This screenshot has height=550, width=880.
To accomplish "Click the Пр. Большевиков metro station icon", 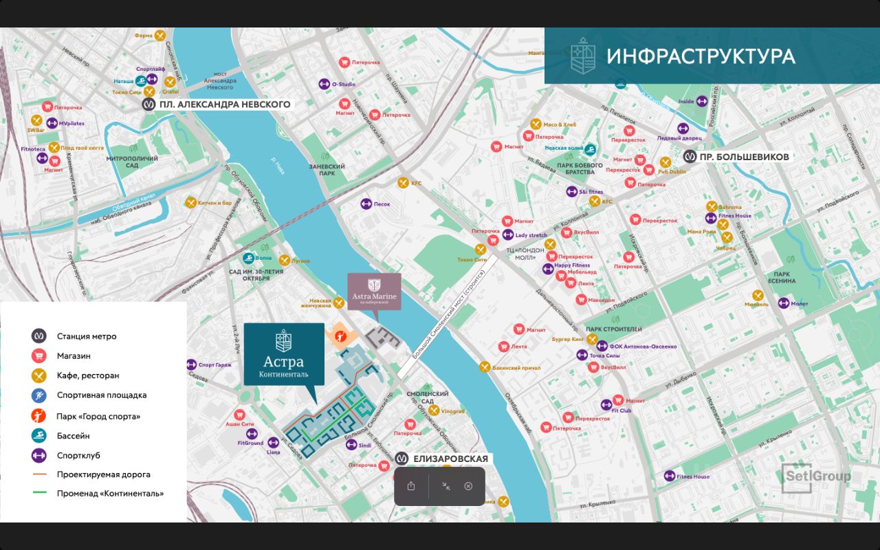I will tap(690, 157).
